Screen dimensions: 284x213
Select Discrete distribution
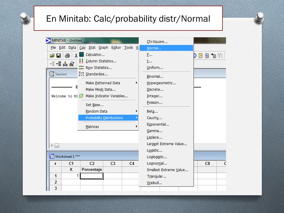pos(166,90)
